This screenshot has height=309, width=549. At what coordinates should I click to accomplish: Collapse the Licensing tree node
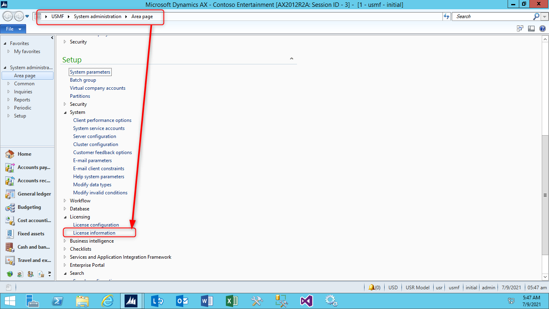(65, 217)
